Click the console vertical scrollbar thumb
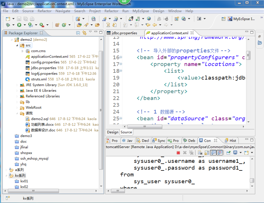This screenshot has width=264, height=203. (252, 180)
